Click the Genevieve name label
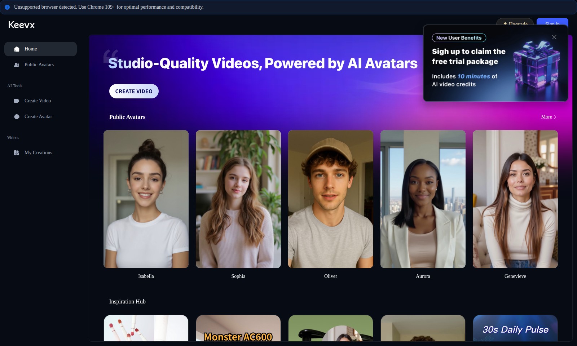 coord(515,276)
